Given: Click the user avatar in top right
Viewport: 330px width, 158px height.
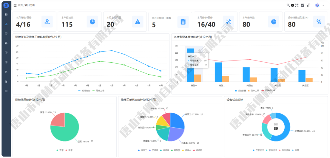Looking at the screenshot, I should [317, 5].
